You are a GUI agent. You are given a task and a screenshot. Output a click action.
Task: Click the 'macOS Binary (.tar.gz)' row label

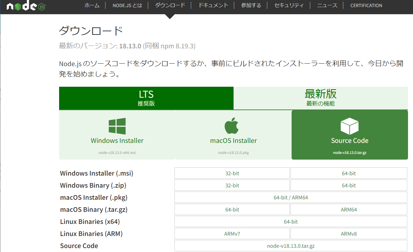[94, 210]
